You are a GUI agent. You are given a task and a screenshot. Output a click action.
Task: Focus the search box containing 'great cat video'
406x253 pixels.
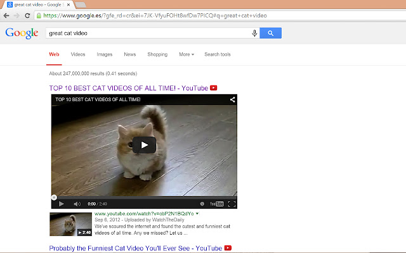[148, 33]
